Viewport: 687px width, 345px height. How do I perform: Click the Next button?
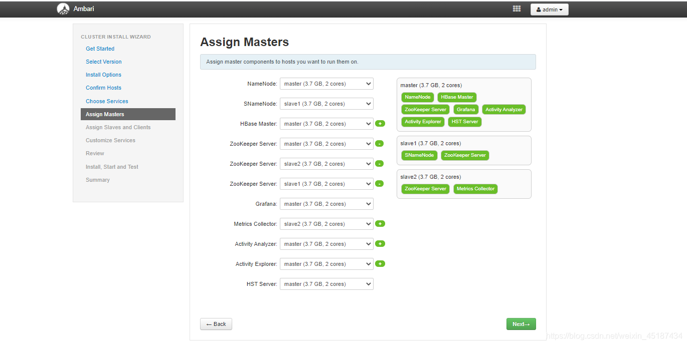[x=521, y=324]
